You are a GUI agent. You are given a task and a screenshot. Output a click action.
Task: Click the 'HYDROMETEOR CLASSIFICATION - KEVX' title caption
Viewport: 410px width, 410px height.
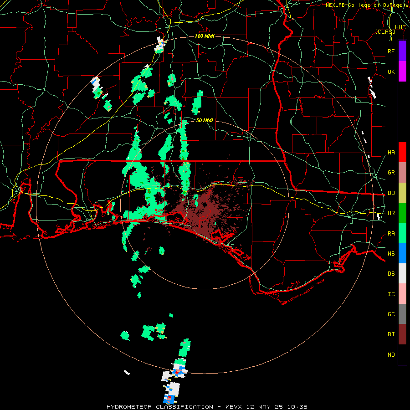174,407
